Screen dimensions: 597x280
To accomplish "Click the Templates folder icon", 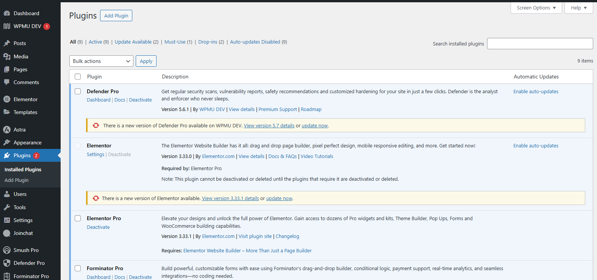I will click(x=7, y=112).
